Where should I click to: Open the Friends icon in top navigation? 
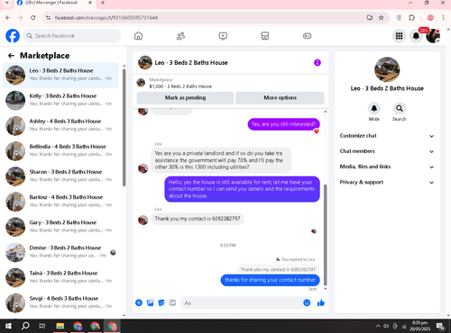coord(180,36)
